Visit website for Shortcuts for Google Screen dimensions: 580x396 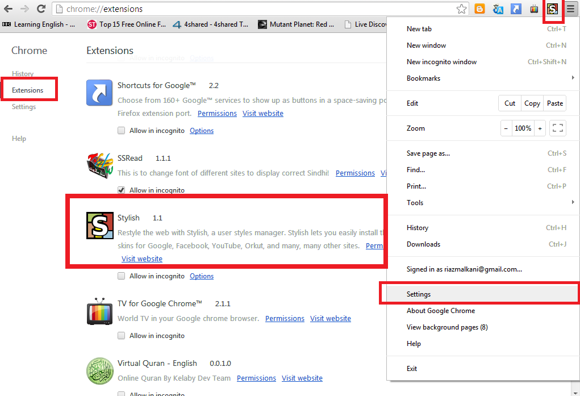[x=263, y=114]
